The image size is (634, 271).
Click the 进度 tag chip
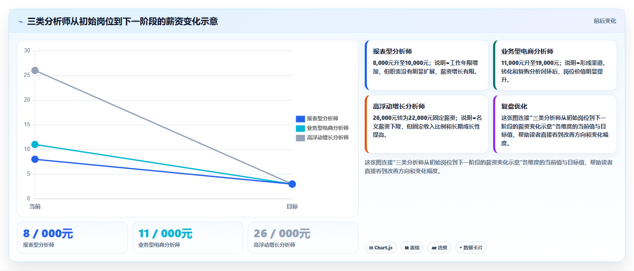(x=439, y=248)
